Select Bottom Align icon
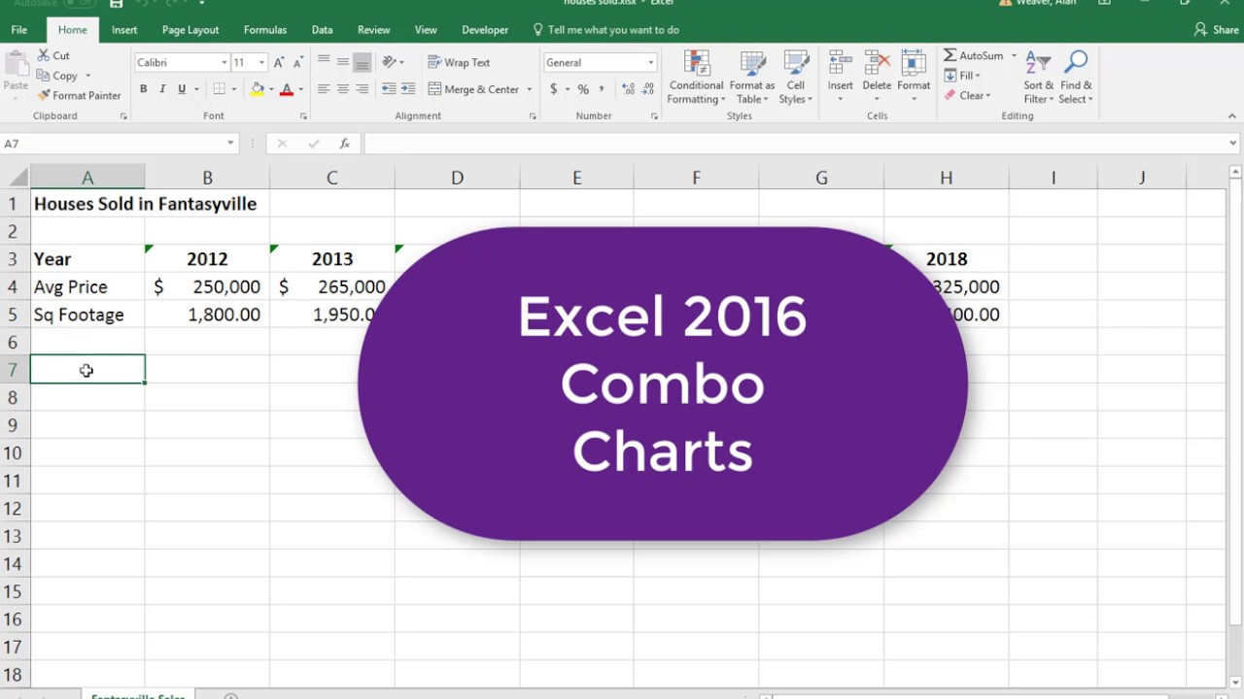Viewport: 1244px width, 699px height. coord(363,62)
